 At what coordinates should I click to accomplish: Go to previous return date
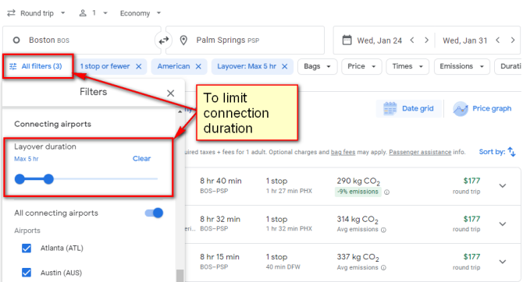pos(498,41)
